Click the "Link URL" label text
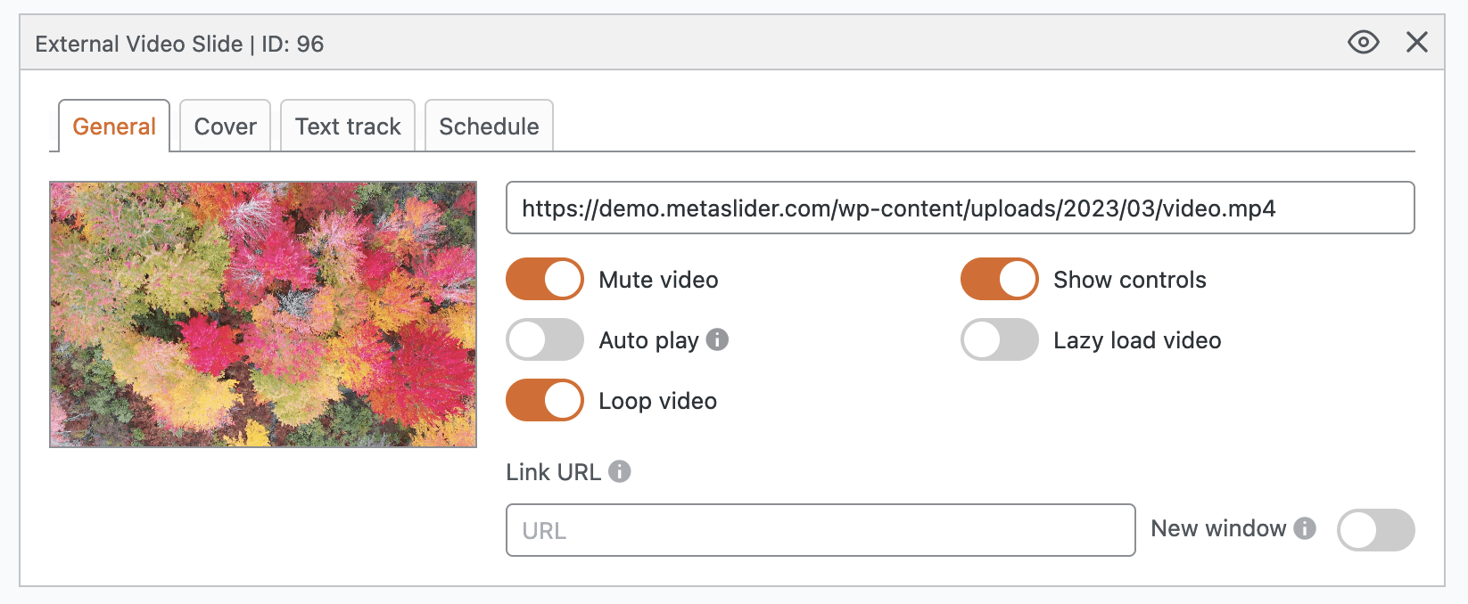1468x604 pixels. (553, 472)
